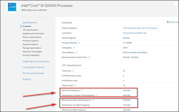Click the subtitle 20M Cache, up to 4.90 GHz
The width and height of the screenshot is (179, 112).
tap(34, 10)
